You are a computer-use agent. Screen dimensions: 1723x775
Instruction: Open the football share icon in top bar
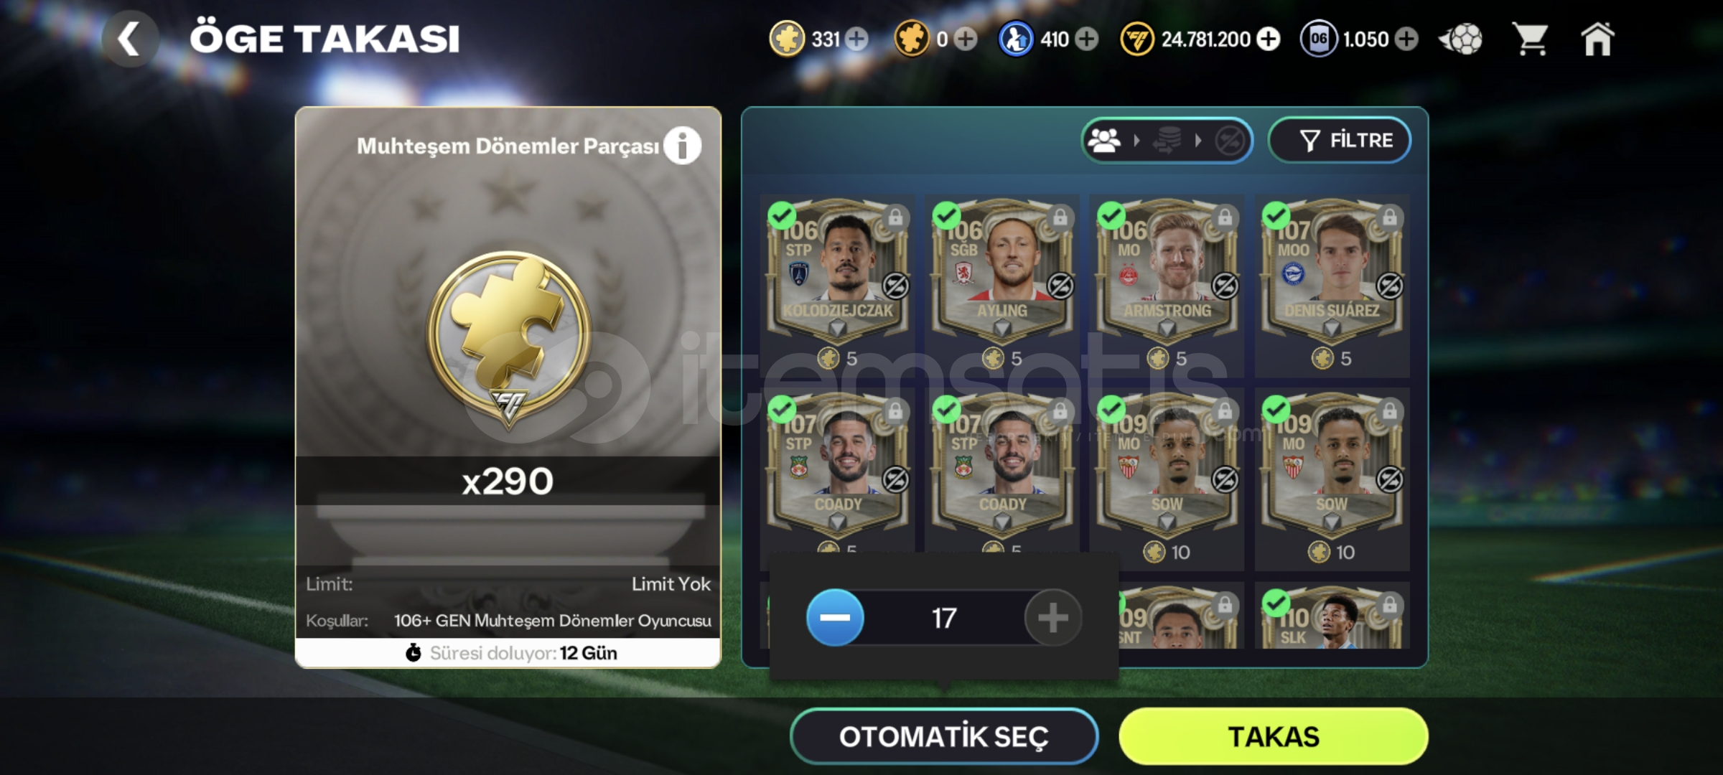[x=1461, y=39]
